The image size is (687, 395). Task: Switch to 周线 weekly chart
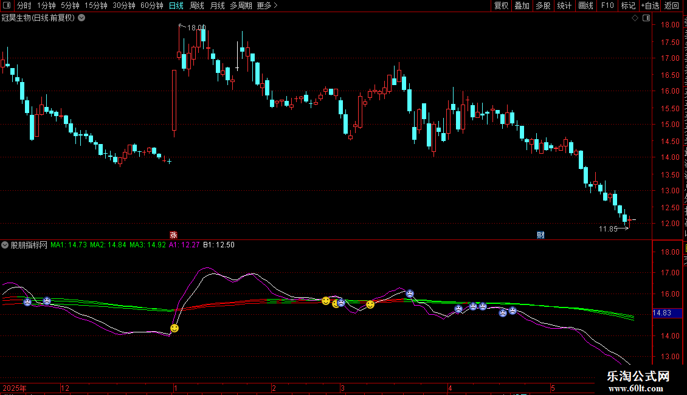point(197,5)
